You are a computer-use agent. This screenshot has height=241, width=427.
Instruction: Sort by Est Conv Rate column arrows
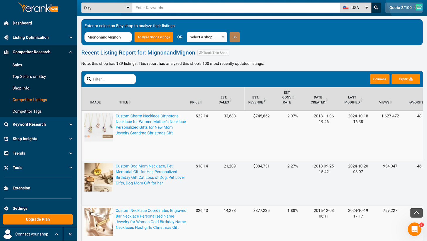293,97
